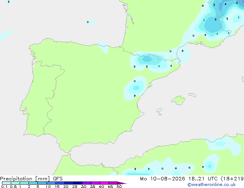Viewport: 244px width, 188px height.
Task: Click the 20–25 mm dark blue swatch
Action: click(x=69, y=183)
